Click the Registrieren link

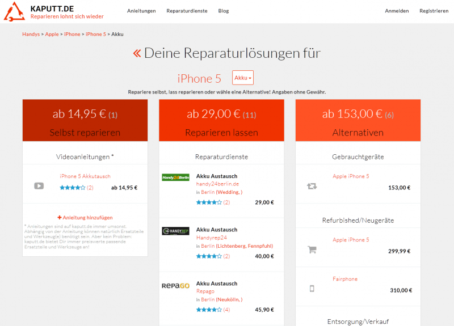click(434, 11)
